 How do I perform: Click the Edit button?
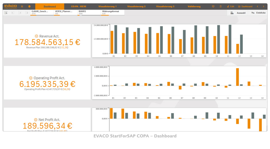[230, 6]
